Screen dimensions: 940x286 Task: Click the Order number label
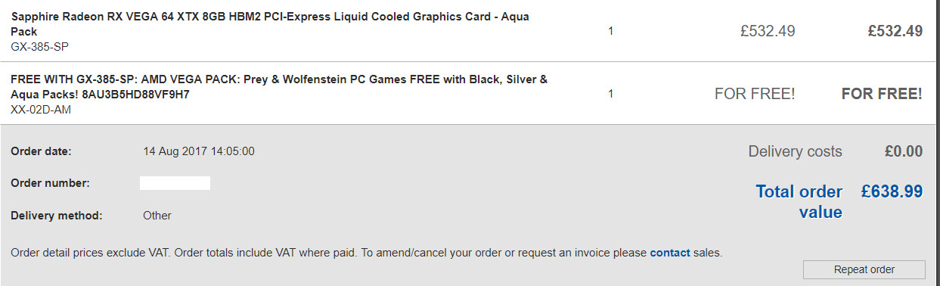(50, 182)
